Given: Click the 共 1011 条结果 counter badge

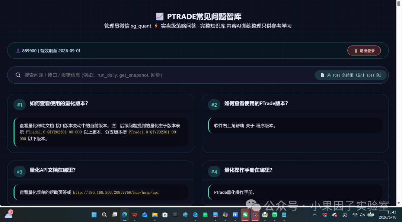Looking at the screenshot, I should [351, 75].
